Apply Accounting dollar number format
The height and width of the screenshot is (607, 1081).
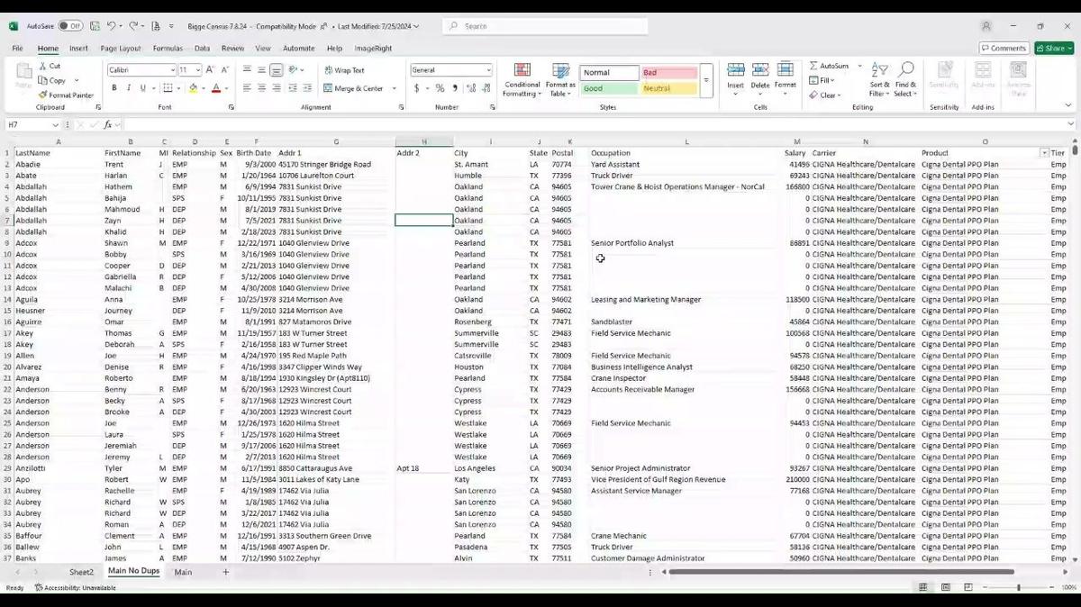tap(416, 88)
